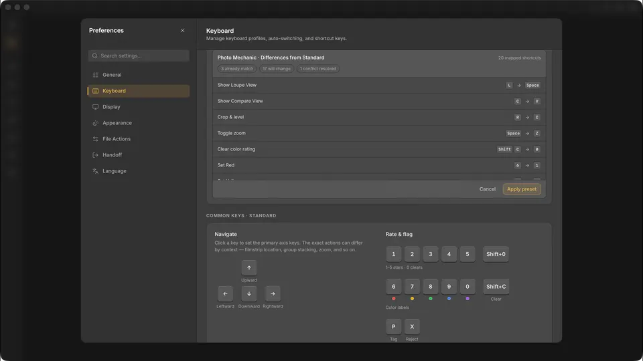The height and width of the screenshot is (361, 643).
Task: Click the Handoff export icon
Action: [x=96, y=154]
